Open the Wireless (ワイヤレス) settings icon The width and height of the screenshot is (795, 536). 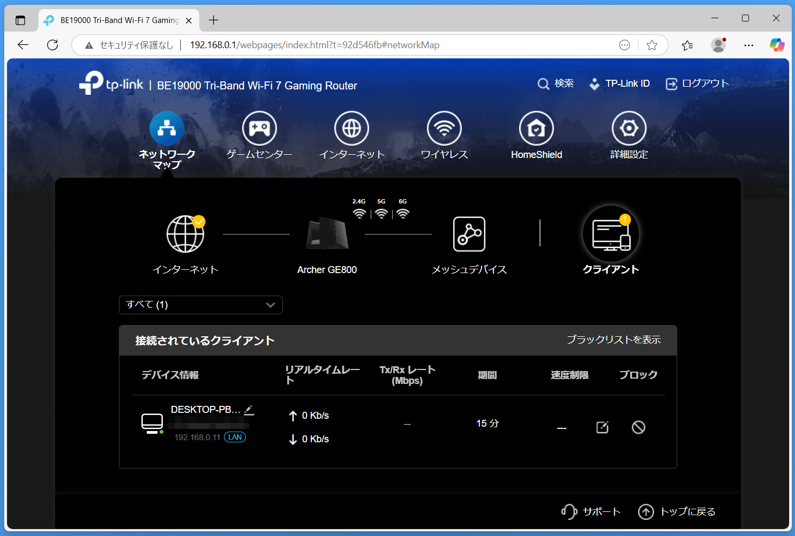click(x=444, y=129)
